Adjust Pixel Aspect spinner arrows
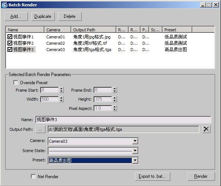This screenshot has width=221, height=186. pyautogui.click(x=114, y=108)
